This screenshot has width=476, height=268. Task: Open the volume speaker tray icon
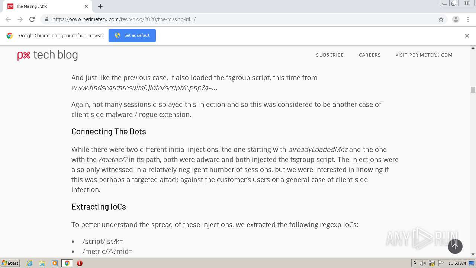(x=423, y=263)
